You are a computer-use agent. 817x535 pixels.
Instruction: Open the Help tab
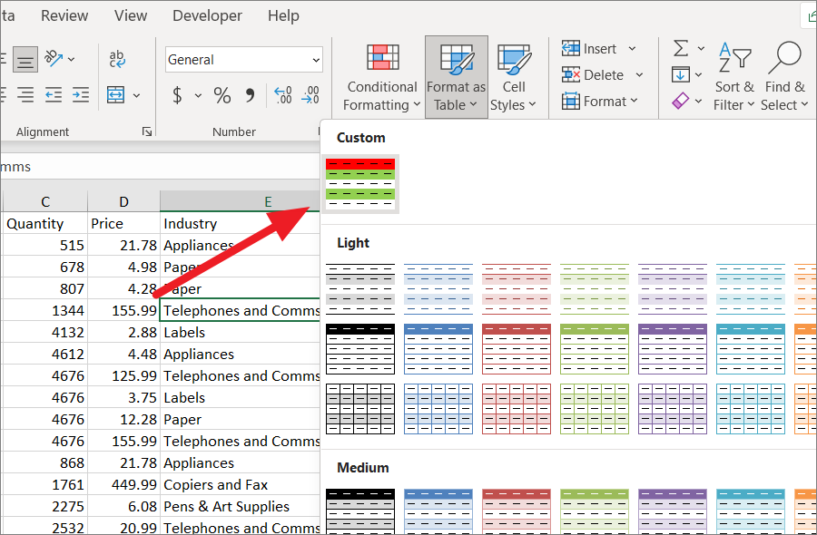click(283, 15)
